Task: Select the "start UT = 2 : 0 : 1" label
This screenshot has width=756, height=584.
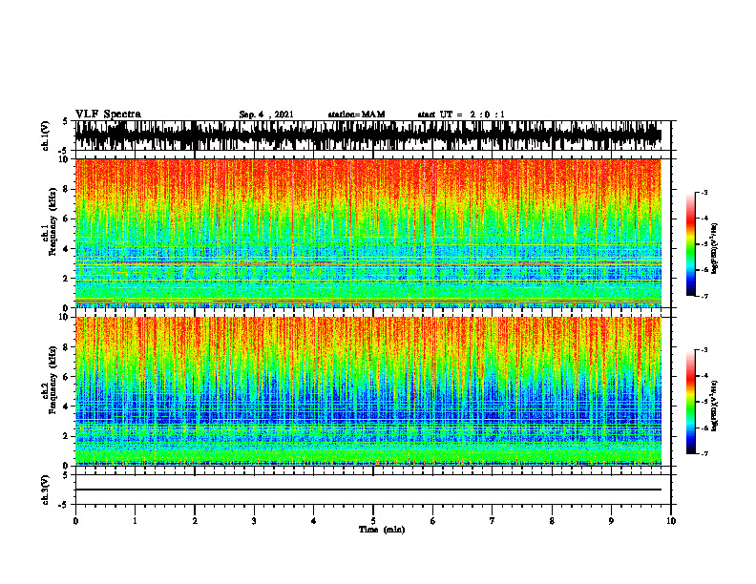Action: [461, 115]
